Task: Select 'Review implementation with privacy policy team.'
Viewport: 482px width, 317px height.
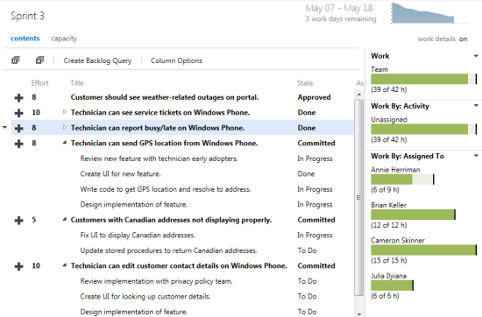Action: click(x=156, y=282)
